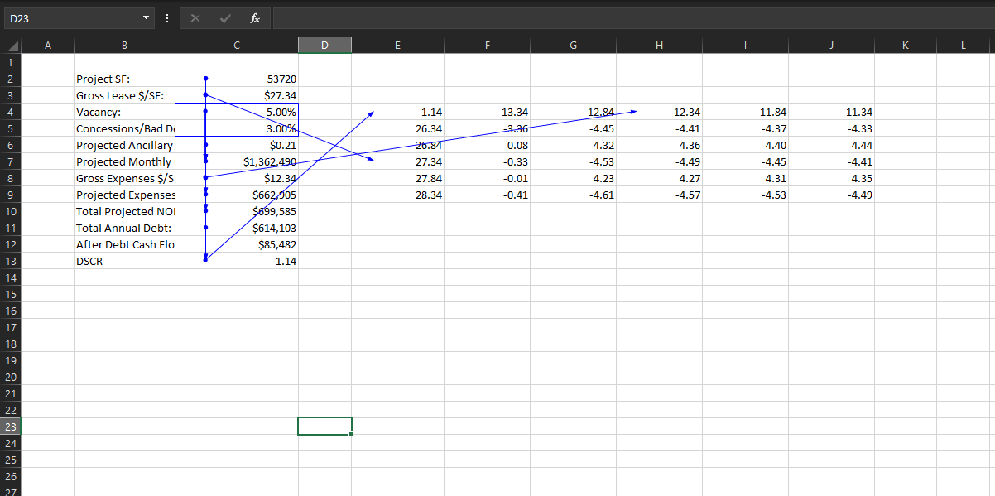The height and width of the screenshot is (496, 995).
Task: Click the 26.34 cell
Action: click(x=397, y=128)
